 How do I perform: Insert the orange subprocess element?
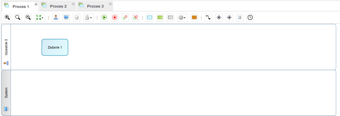[194, 18]
